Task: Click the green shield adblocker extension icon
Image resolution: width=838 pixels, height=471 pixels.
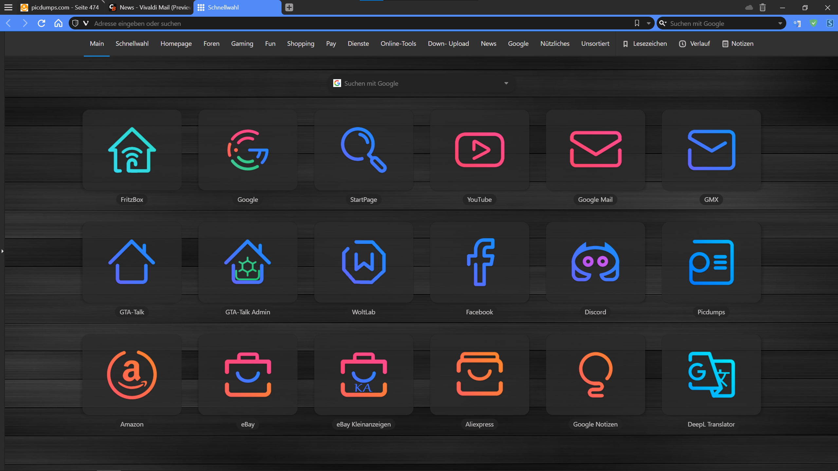Action: tap(814, 23)
